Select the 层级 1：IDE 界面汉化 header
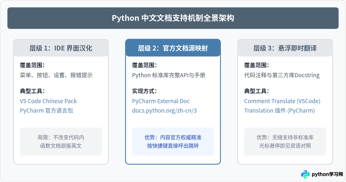The height and width of the screenshot is (182, 346). tap(61, 48)
